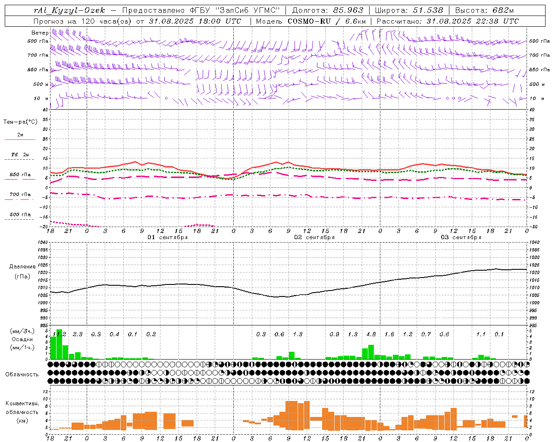Click the 500 гПа temperature legend label
552x442 pixels.
pos(20,215)
